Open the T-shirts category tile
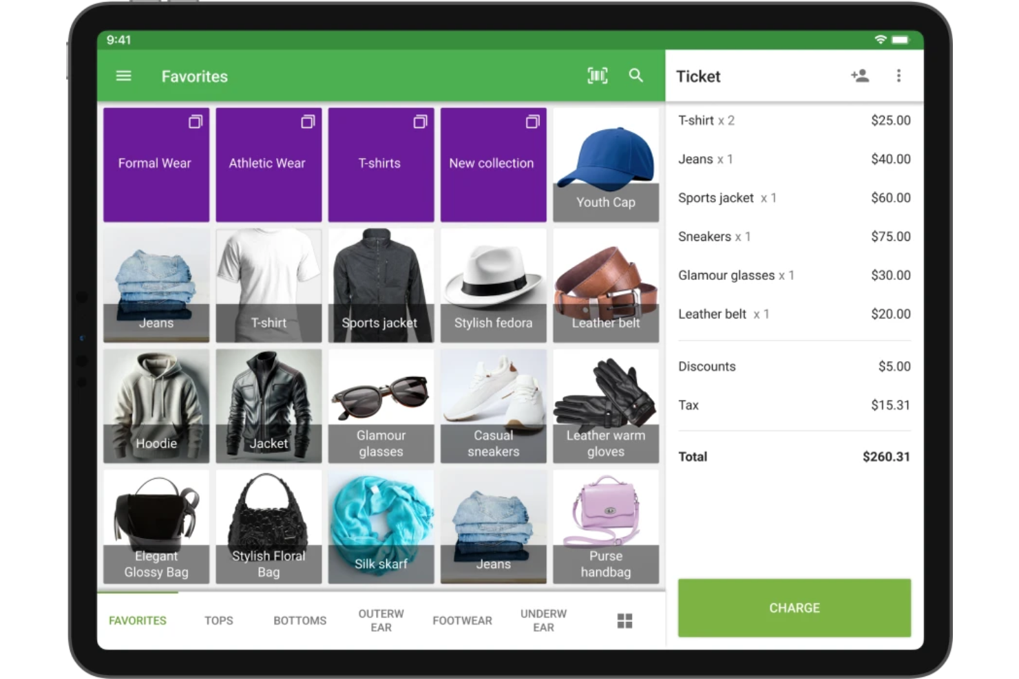1019x679 pixels. point(380,164)
